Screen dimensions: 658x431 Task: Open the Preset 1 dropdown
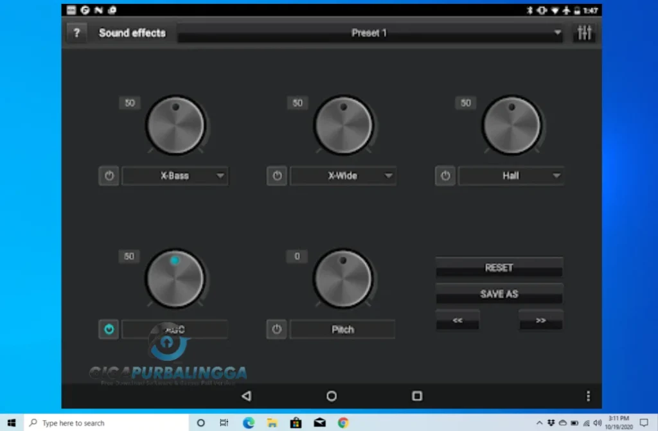[369, 33]
